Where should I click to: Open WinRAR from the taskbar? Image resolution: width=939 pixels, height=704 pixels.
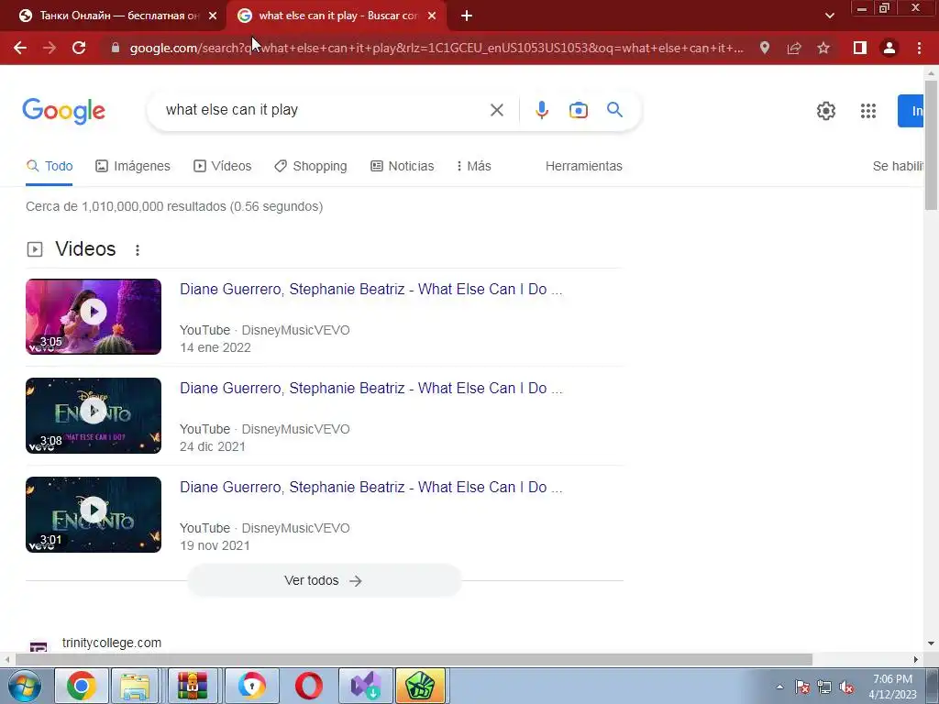click(193, 686)
